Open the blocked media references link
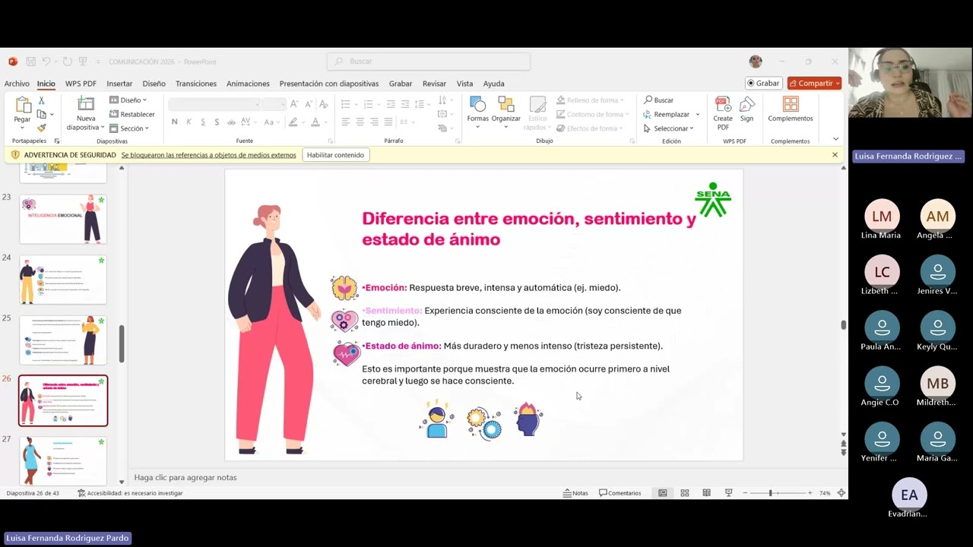The height and width of the screenshot is (547, 973). (208, 155)
